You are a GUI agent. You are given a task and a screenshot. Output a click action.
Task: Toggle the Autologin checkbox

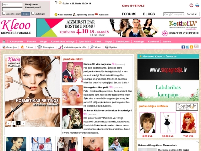tap(33, 13)
